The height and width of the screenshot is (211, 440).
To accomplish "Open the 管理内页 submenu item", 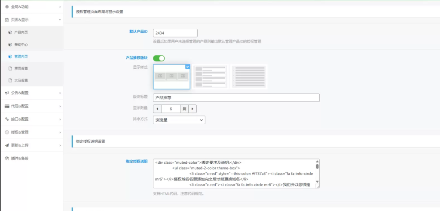I will [32, 56].
